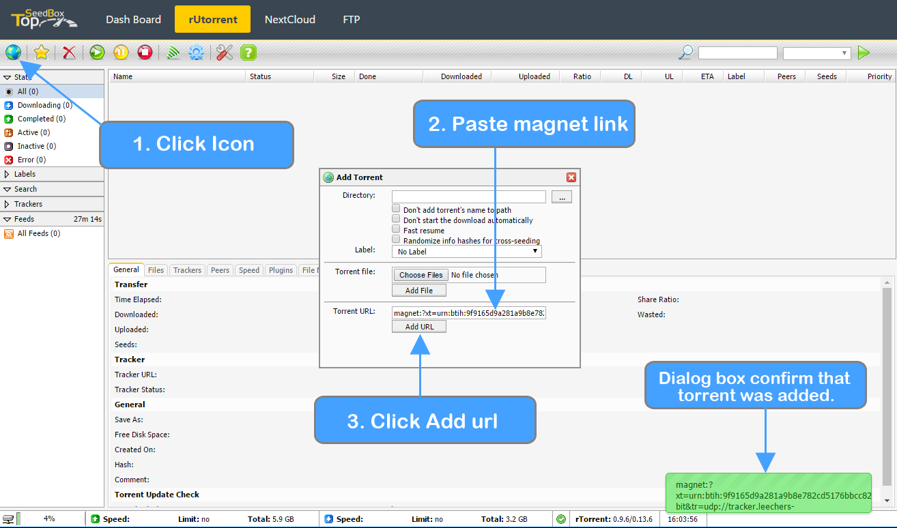This screenshot has width=897, height=528.
Task: Open rTorrent Settings gear icon
Action: [197, 52]
